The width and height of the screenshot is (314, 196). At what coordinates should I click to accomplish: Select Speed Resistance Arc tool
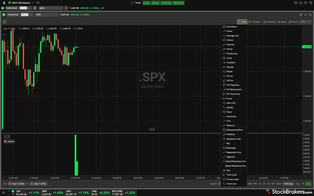click(234, 162)
